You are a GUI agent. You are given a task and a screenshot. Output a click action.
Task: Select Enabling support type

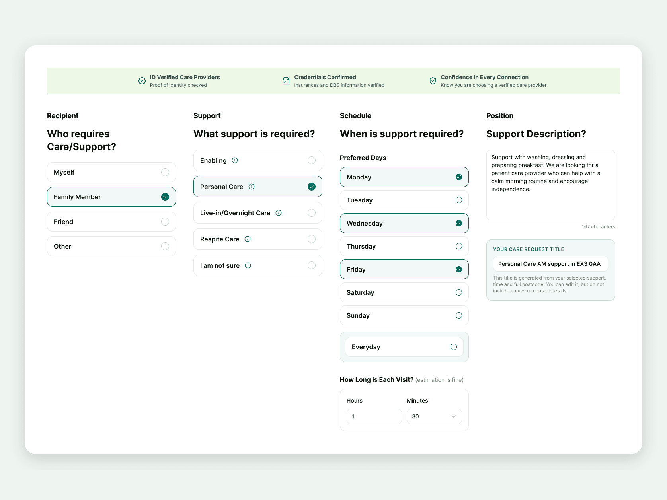click(258, 160)
